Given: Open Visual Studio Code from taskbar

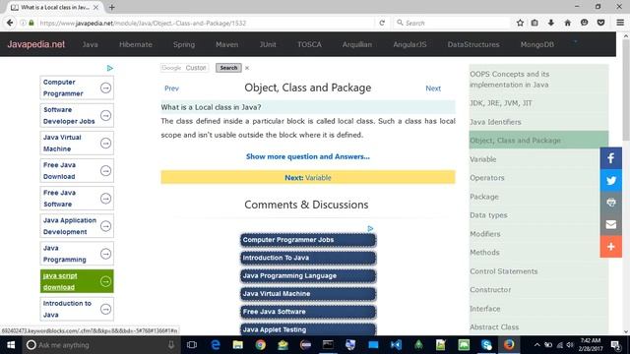Looking at the screenshot, I should coord(396,345).
